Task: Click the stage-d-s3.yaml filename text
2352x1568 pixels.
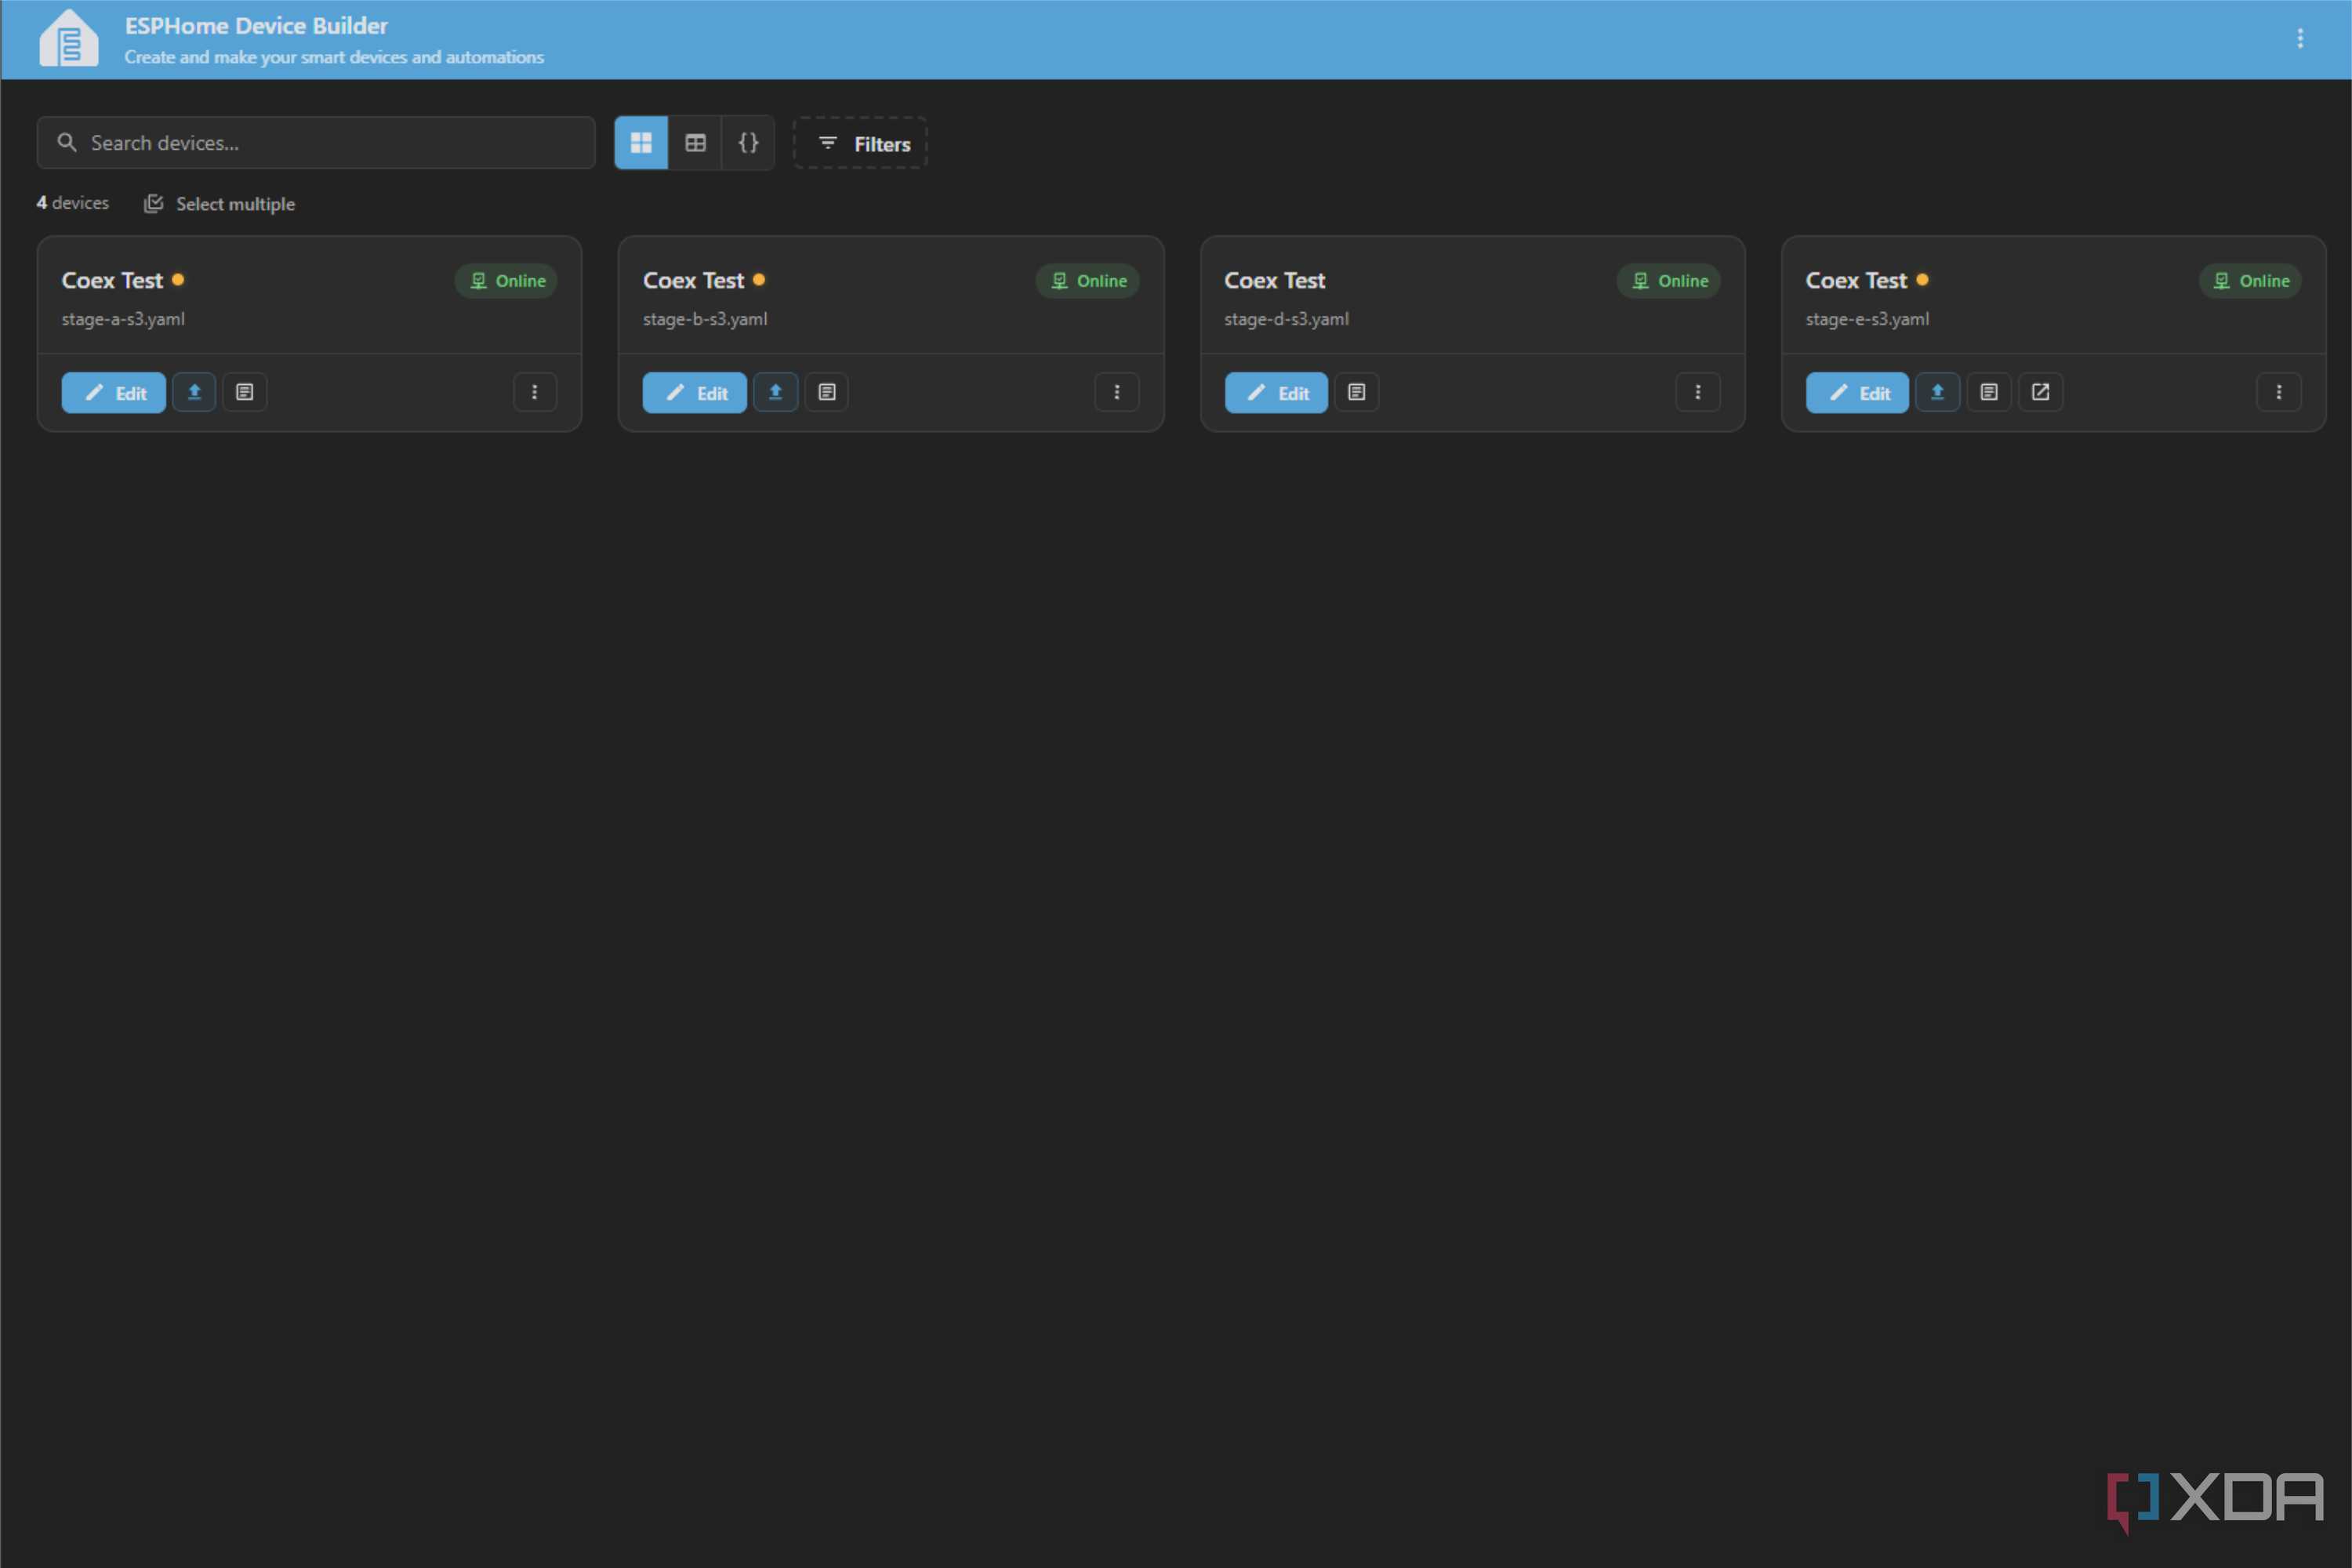Action: [x=1286, y=319]
